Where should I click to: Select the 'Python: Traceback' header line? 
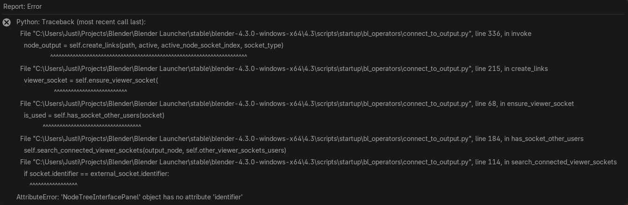[x=81, y=22]
